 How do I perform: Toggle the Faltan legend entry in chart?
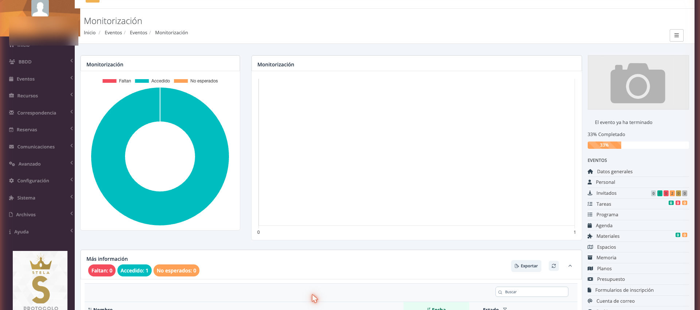[117, 81]
